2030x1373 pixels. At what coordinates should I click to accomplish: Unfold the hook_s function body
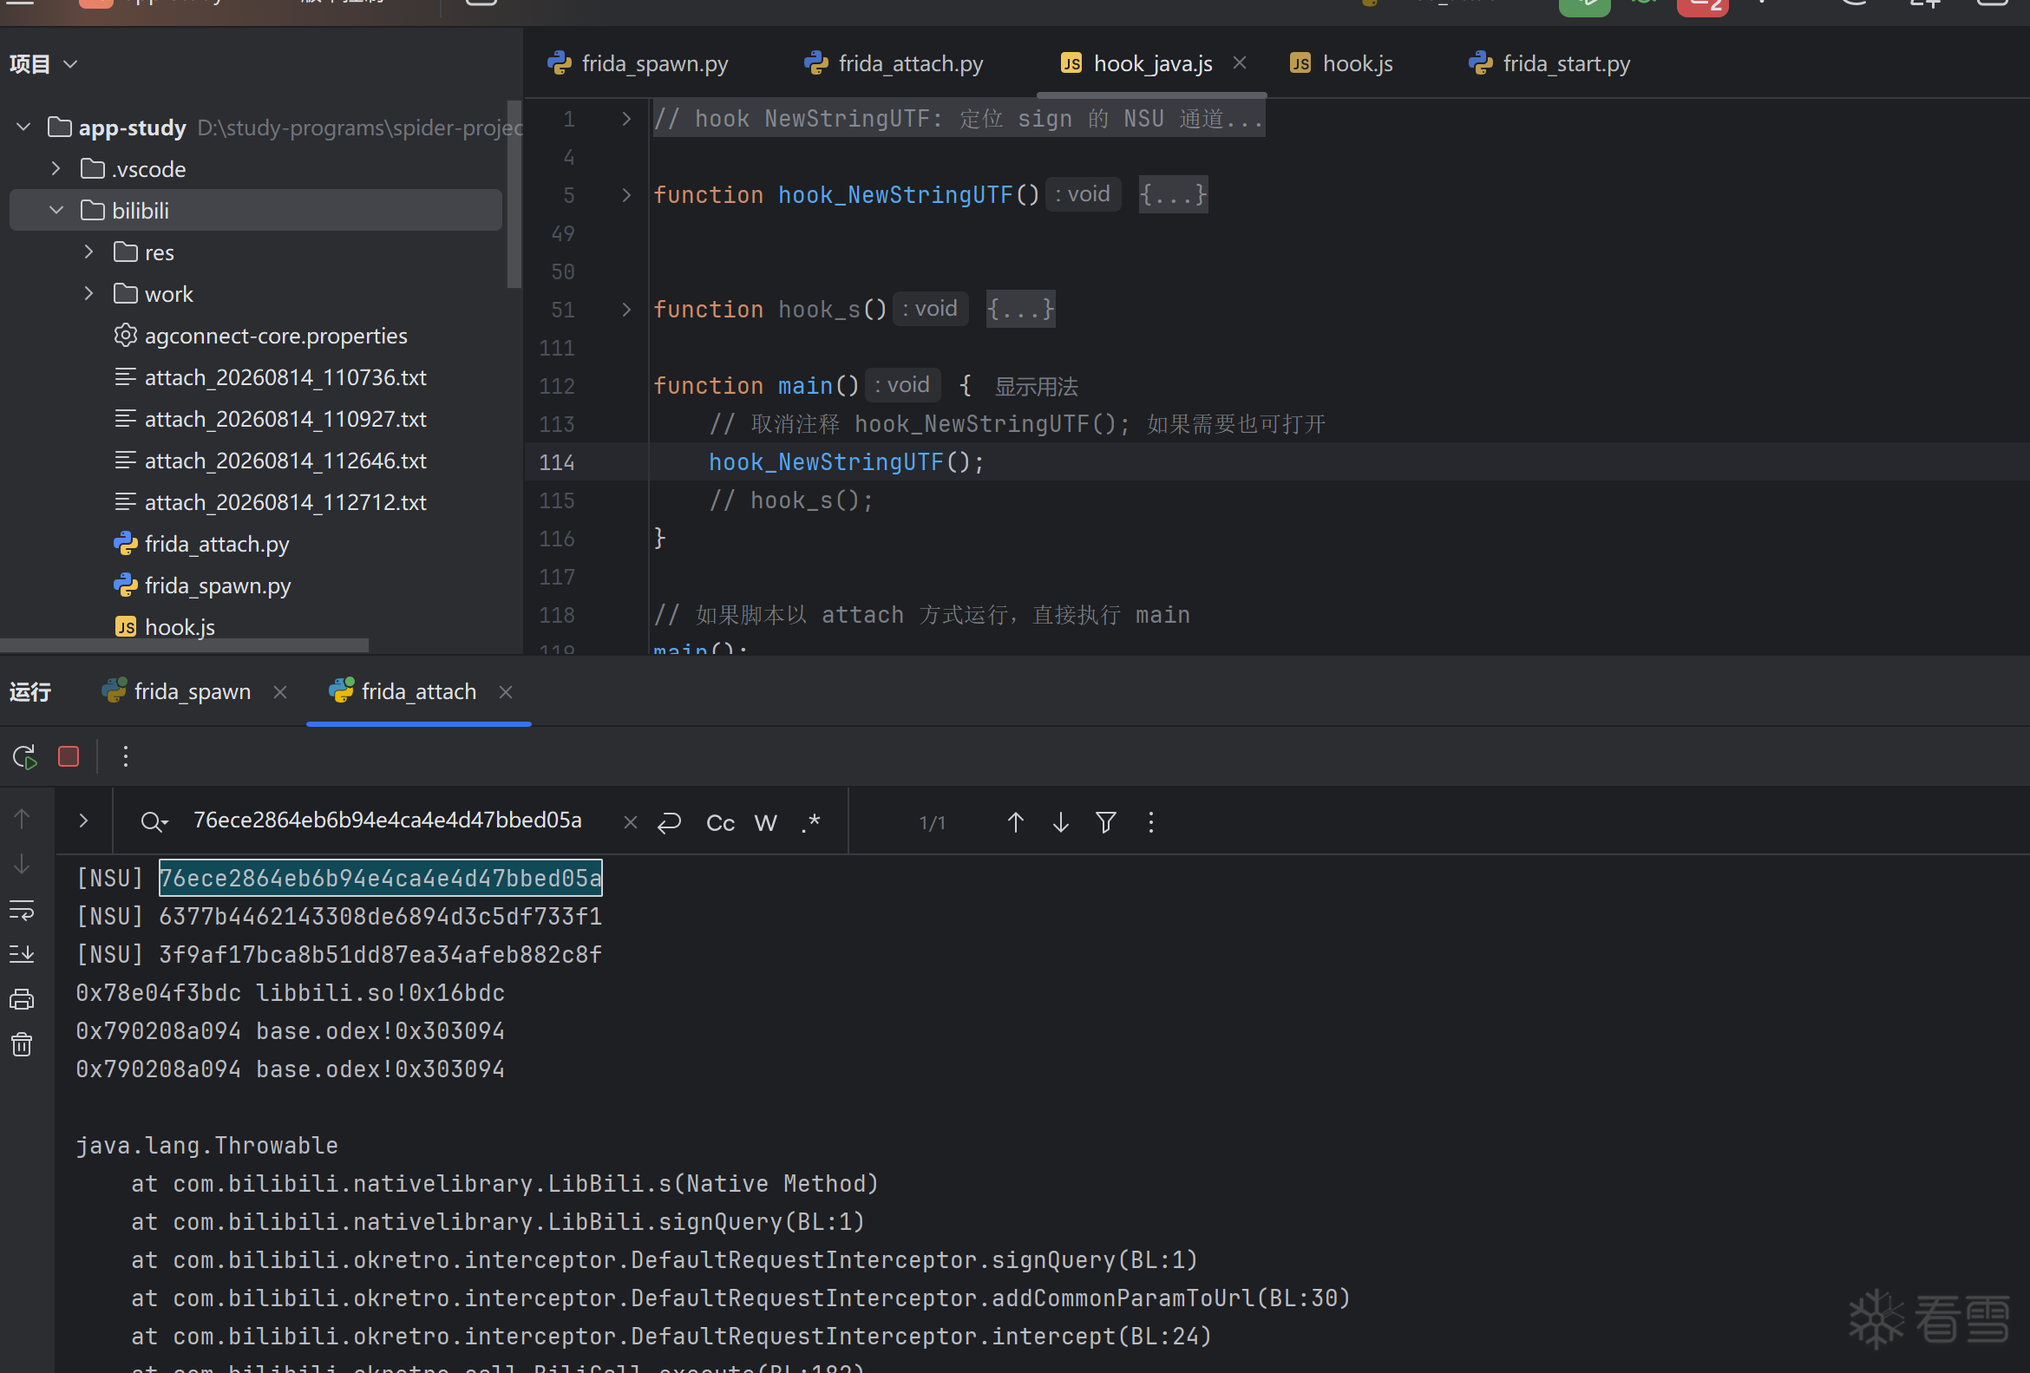[x=625, y=309]
